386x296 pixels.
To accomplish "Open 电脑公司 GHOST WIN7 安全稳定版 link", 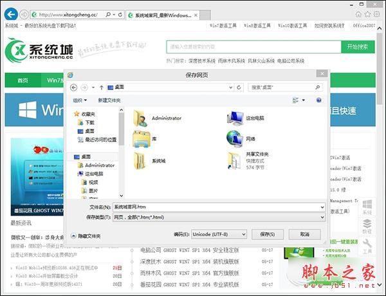I will (x=190, y=250).
